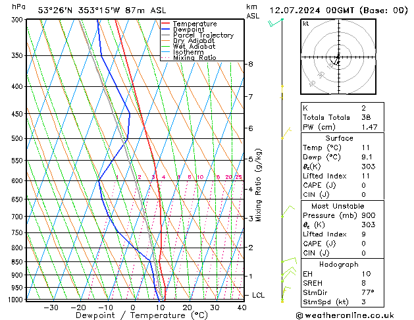Click the 'Most Unstable' section heading

coord(338,206)
